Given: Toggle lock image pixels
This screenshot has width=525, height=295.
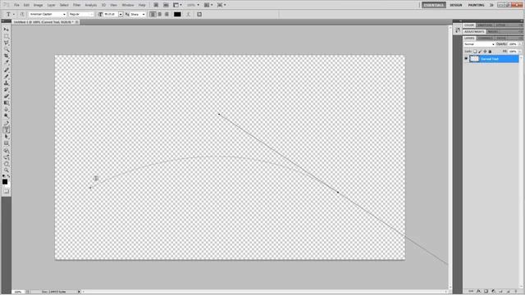Looking at the screenshot, I should (x=480, y=52).
